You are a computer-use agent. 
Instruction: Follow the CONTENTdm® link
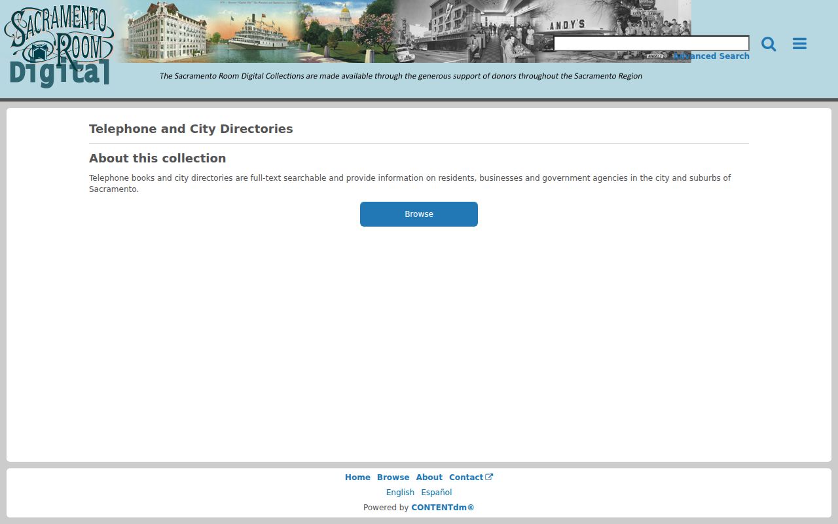[443, 508]
